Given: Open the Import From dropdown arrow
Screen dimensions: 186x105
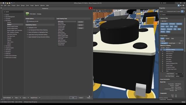Looking at the screenshot, I should point(40,98).
